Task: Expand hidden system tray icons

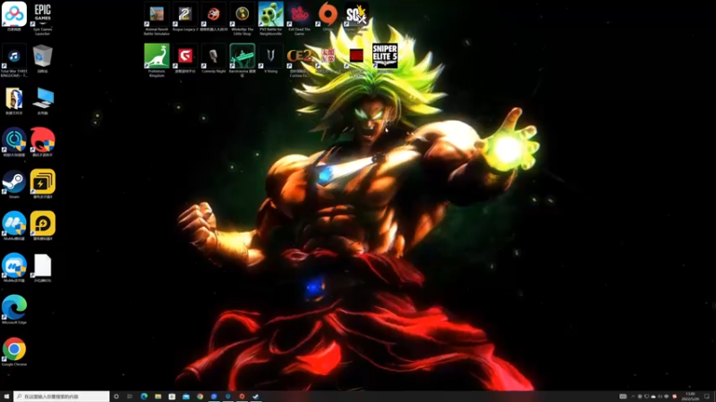Action: pos(633,397)
